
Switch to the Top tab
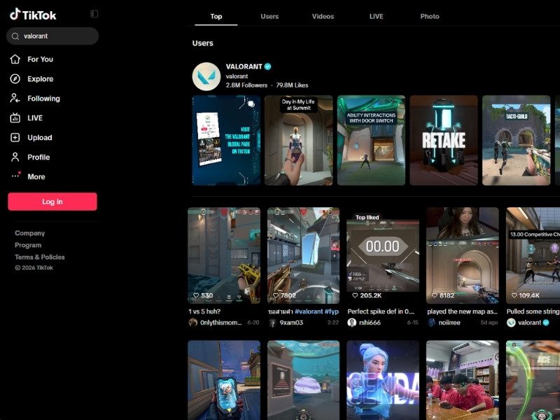[216, 16]
